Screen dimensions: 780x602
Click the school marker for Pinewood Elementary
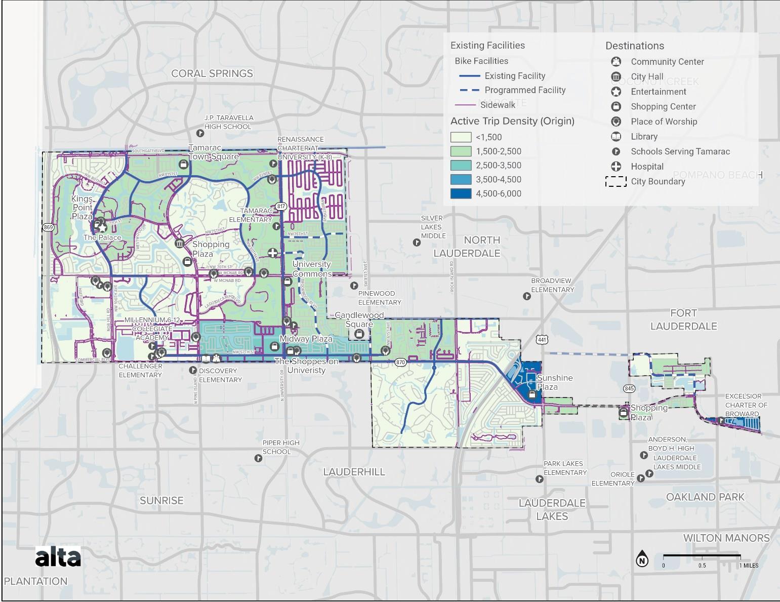(x=354, y=286)
